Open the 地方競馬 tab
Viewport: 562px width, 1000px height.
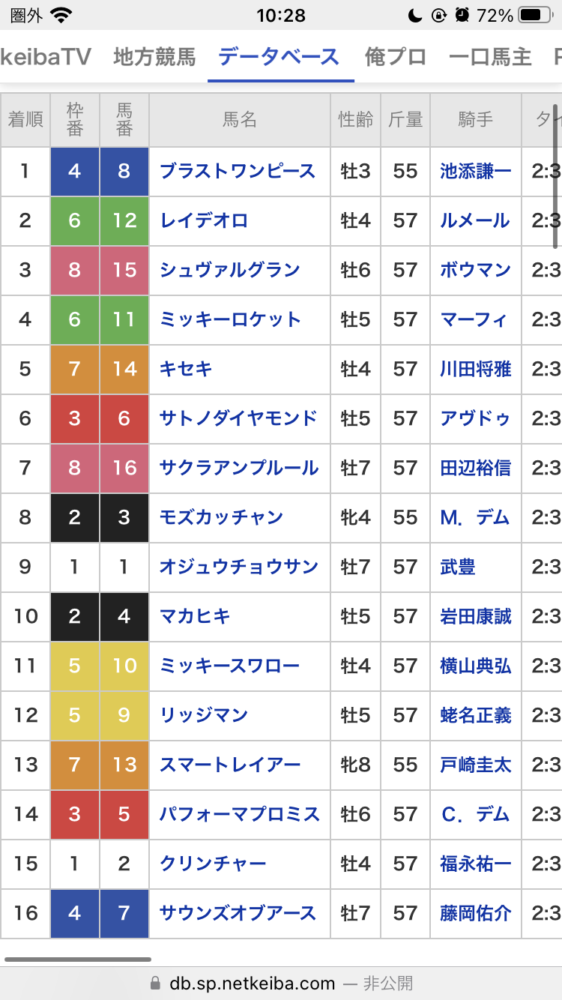(x=154, y=57)
